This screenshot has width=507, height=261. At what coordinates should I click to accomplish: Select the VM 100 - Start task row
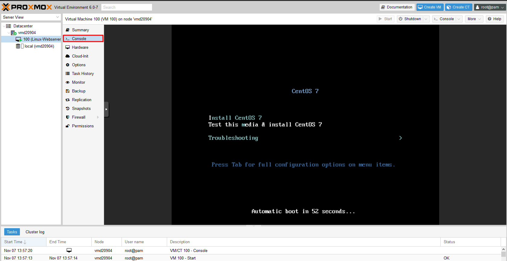tap(251, 258)
